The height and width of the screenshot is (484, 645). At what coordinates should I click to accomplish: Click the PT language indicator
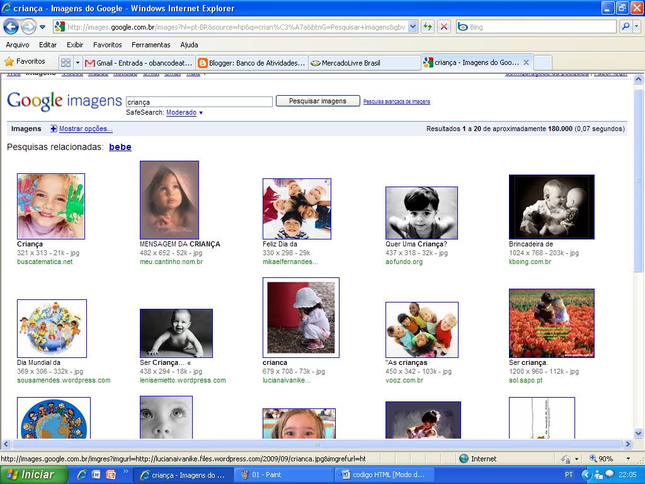pyautogui.click(x=569, y=475)
